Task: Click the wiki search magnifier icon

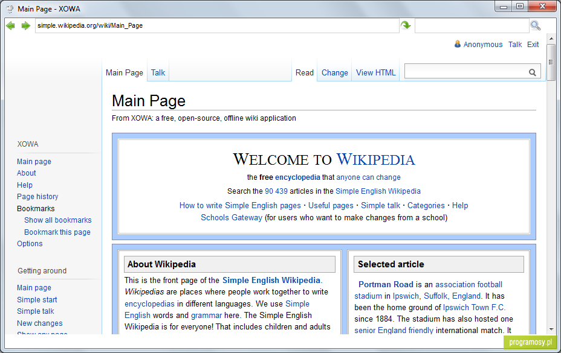Action: point(533,72)
